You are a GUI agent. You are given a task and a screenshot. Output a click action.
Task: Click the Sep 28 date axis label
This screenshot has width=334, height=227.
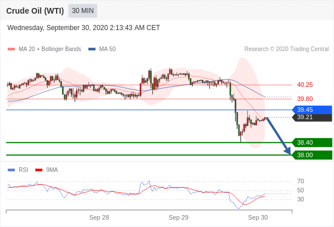99,217
